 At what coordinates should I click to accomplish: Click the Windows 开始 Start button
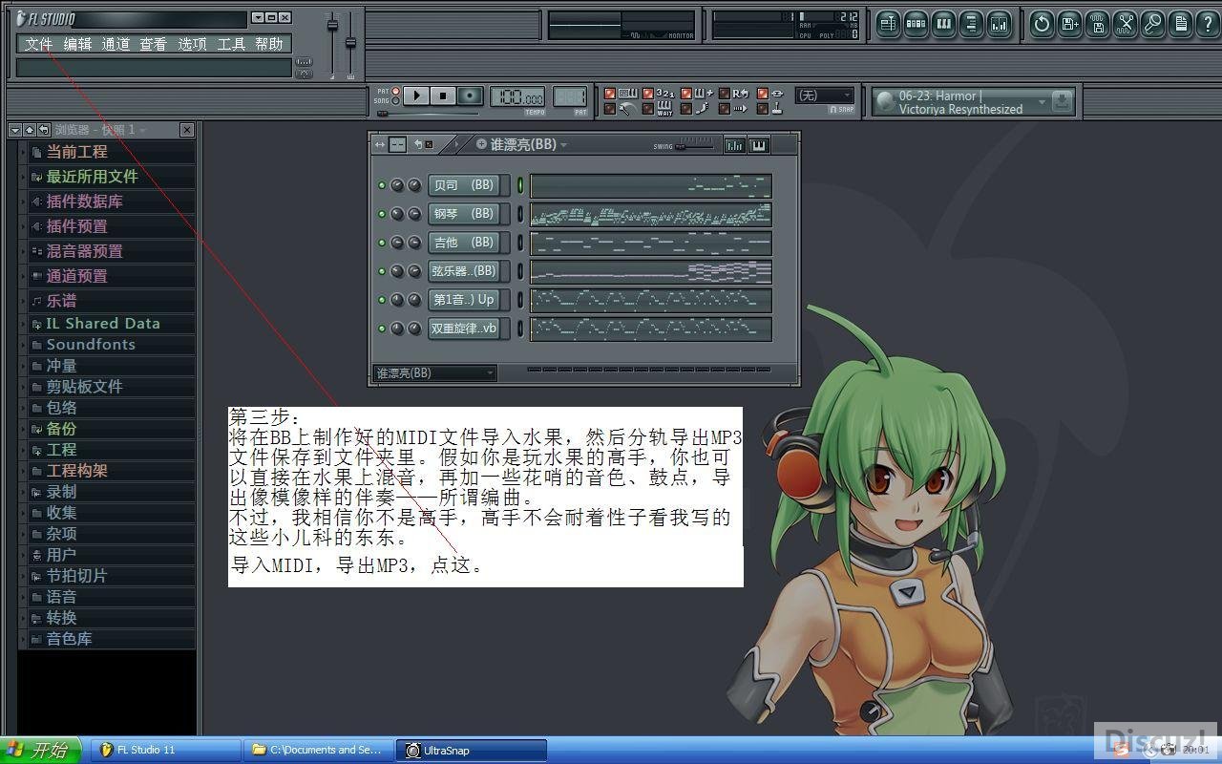39,750
